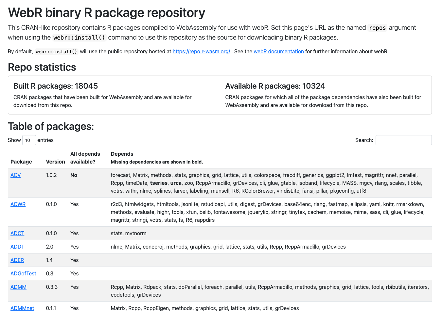Open the ADMMnet package page
This screenshot has height=314, width=442.
click(22, 308)
